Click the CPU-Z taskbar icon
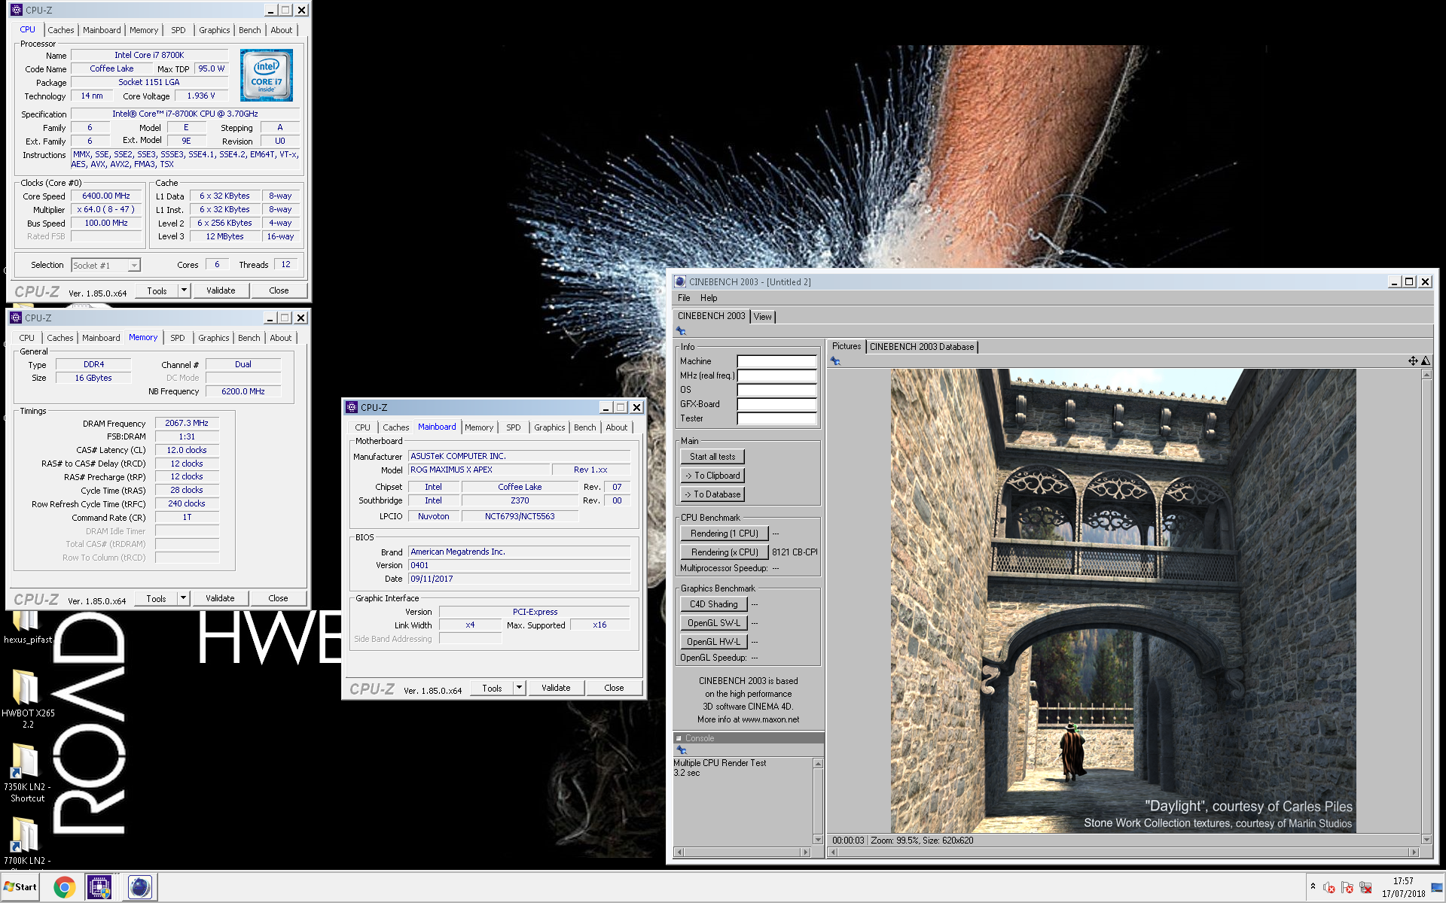Viewport: 1446px width, 903px height. coord(99,887)
